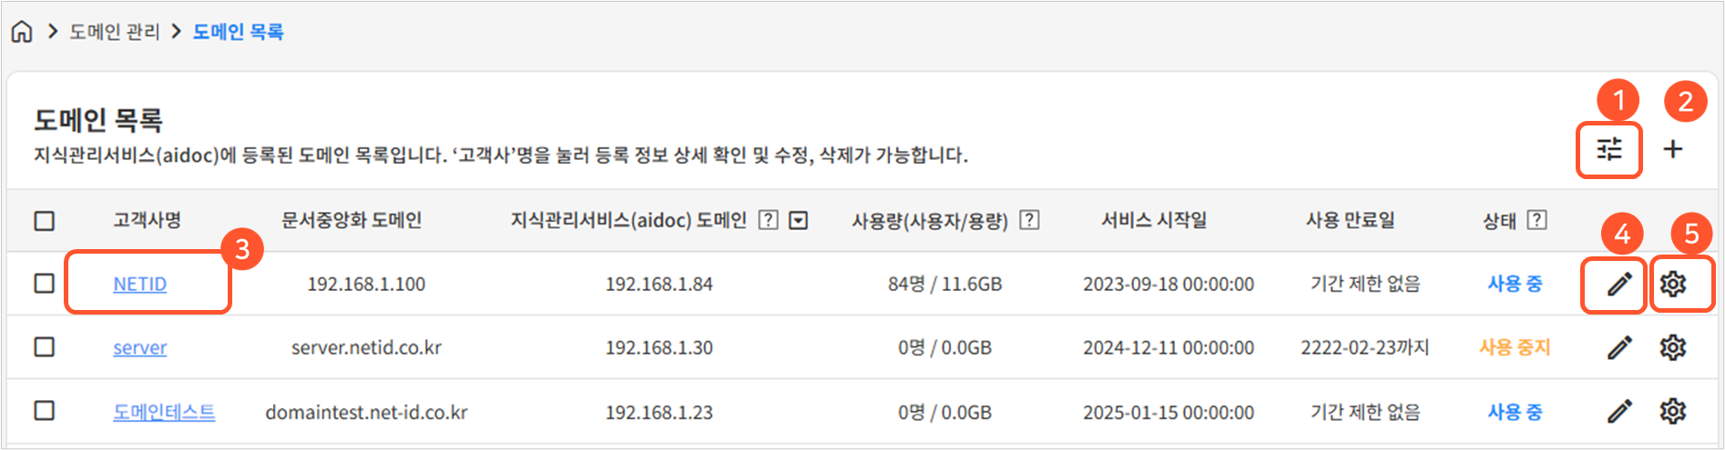
Task: Tick the 도메인테스트 row checkbox
Action: point(44,411)
